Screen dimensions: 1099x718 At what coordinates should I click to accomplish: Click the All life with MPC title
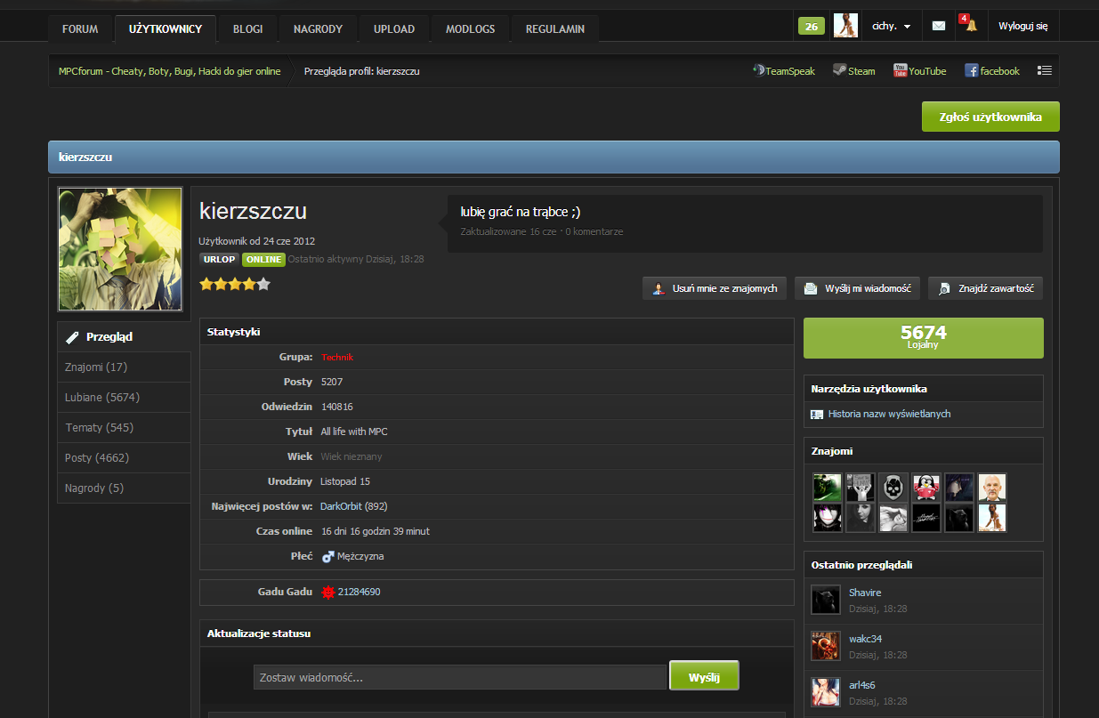[354, 432]
